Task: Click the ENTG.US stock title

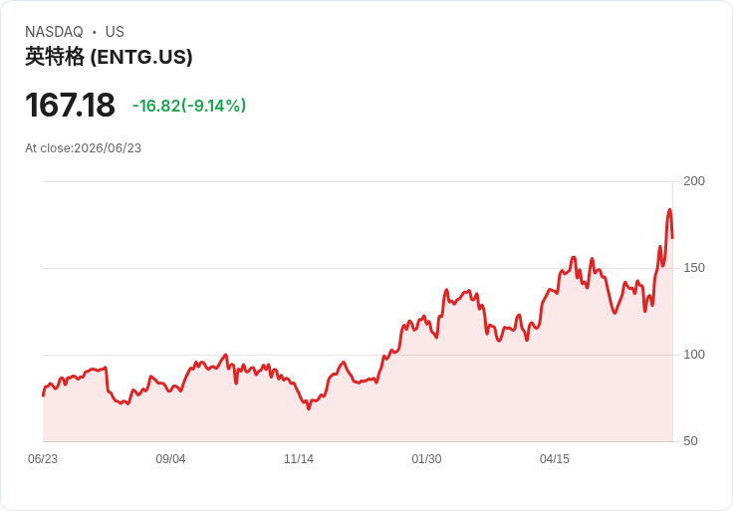Action: [109, 57]
